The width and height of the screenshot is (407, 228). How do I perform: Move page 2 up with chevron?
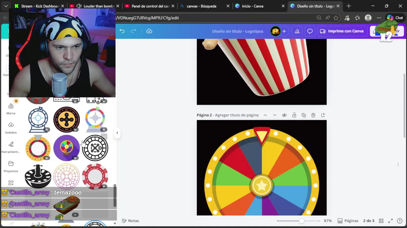(x=265, y=115)
